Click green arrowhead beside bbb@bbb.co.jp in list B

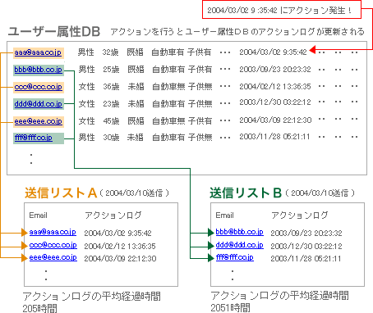tap(211, 233)
